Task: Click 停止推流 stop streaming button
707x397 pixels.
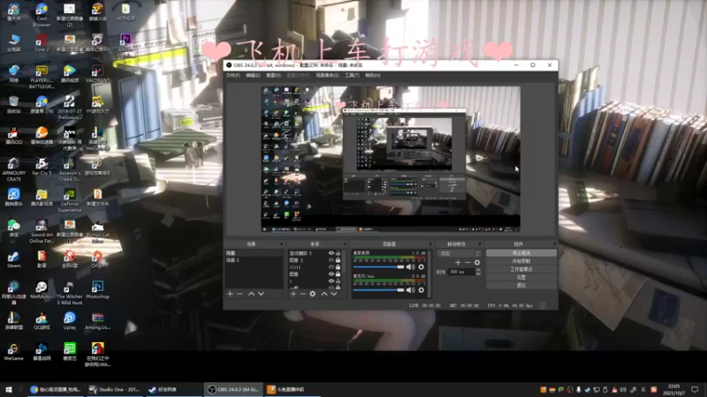Action: (521, 253)
